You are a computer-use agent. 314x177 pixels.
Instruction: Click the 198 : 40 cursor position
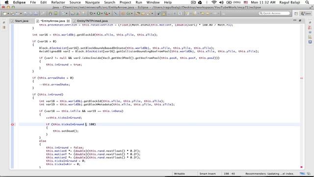pos(229,174)
